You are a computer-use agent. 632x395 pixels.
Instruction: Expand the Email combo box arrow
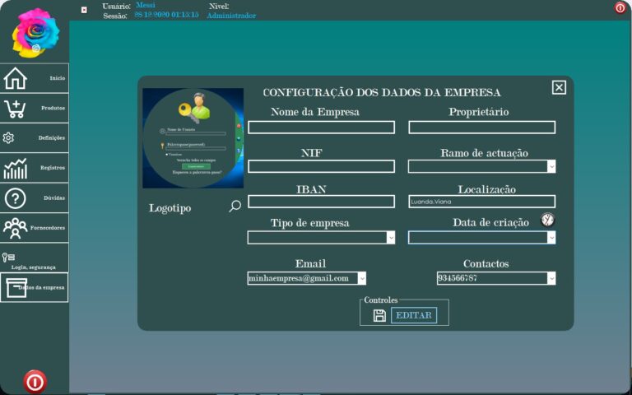[362, 278]
